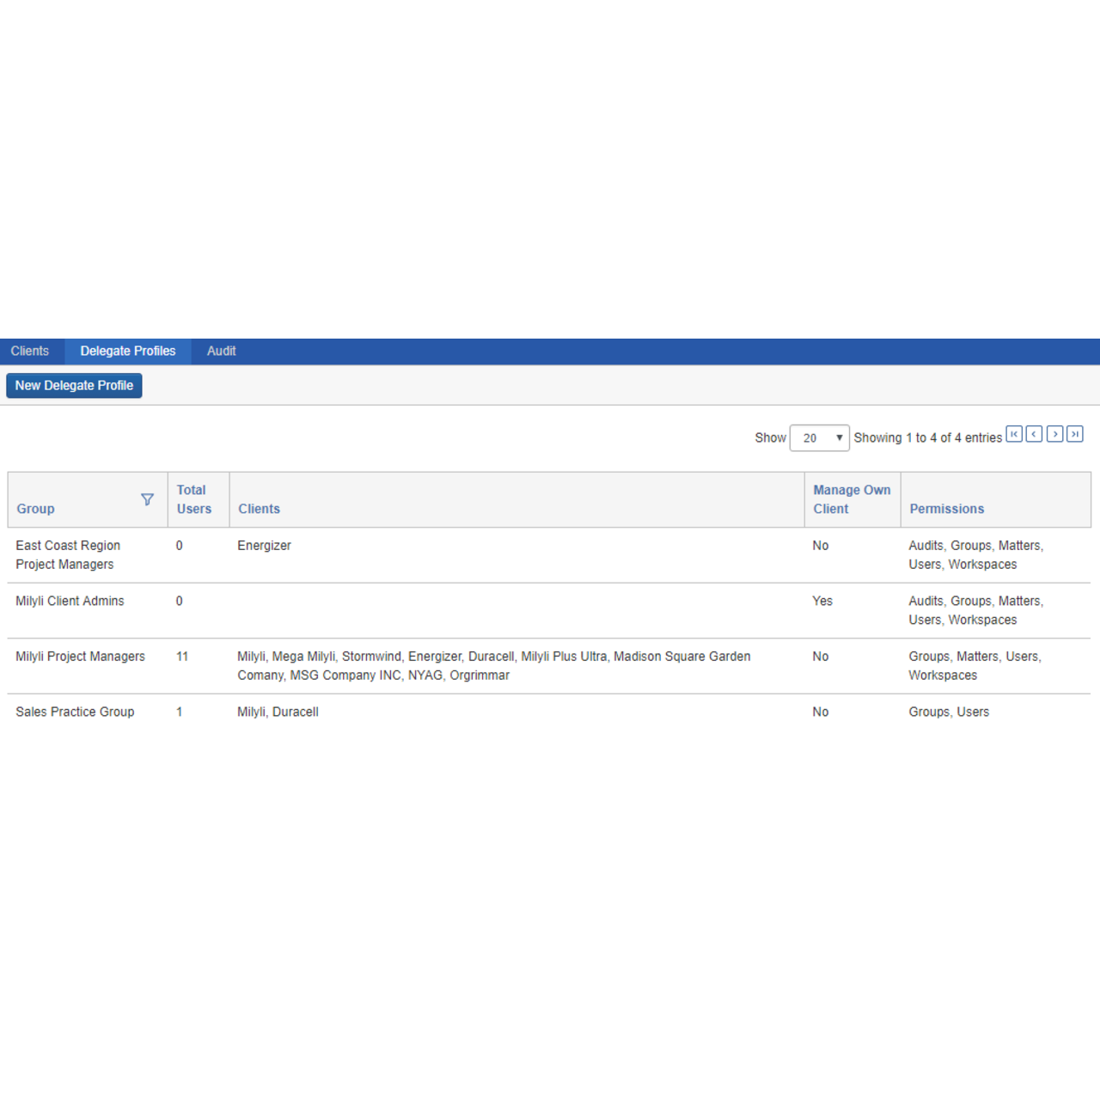Open the Audit tab
The width and height of the screenshot is (1100, 1100).
click(221, 351)
